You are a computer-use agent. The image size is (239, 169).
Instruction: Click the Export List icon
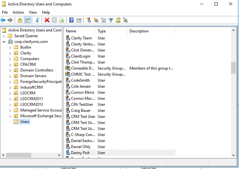coord(62,20)
